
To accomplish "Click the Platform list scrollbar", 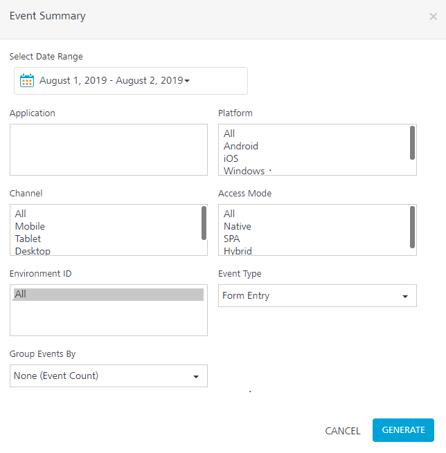I will [413, 142].
